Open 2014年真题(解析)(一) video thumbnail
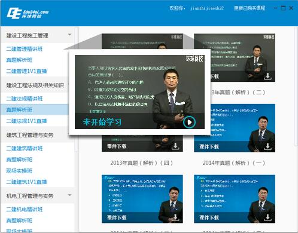This screenshot has width=298, height=233. (235, 128)
